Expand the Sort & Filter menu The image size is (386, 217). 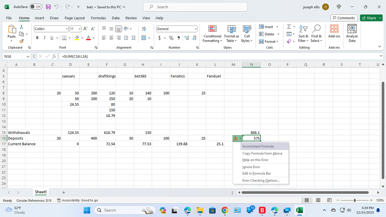[303, 34]
